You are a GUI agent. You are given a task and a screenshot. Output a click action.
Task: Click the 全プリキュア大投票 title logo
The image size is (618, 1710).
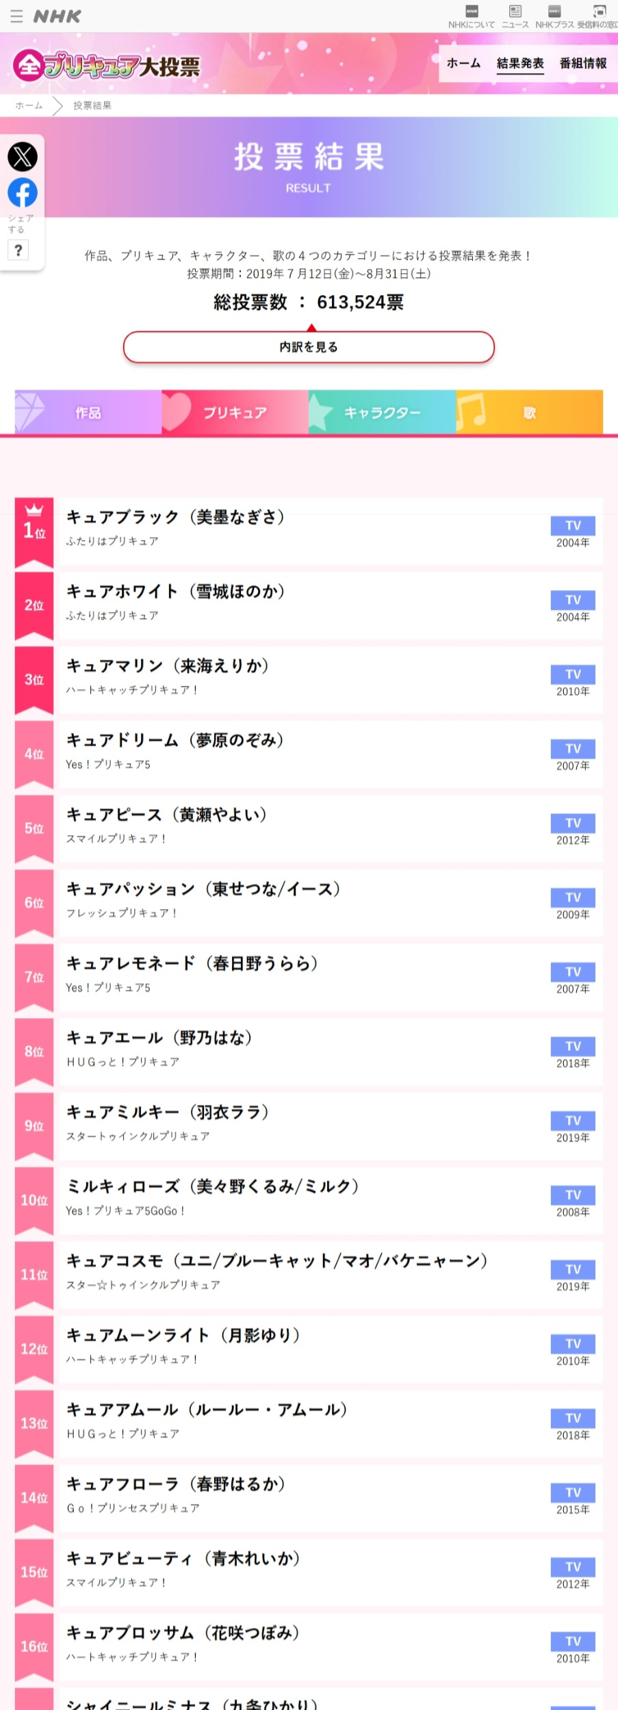pos(107,66)
